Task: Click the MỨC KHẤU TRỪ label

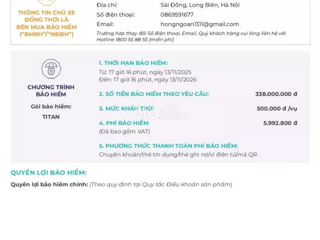Action: (126, 108)
